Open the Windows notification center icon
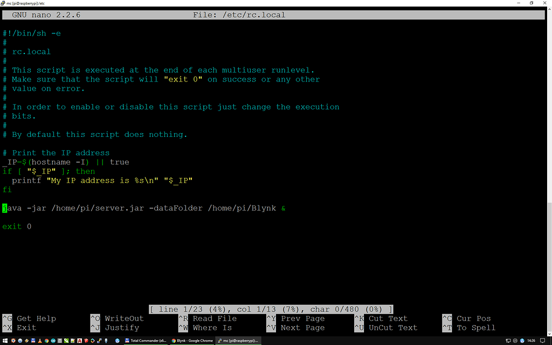552x345 pixels. 542,340
